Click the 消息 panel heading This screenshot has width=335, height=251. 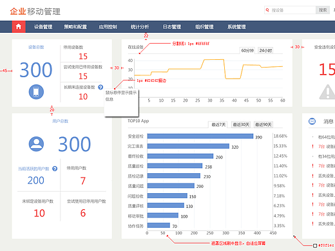click(x=329, y=122)
